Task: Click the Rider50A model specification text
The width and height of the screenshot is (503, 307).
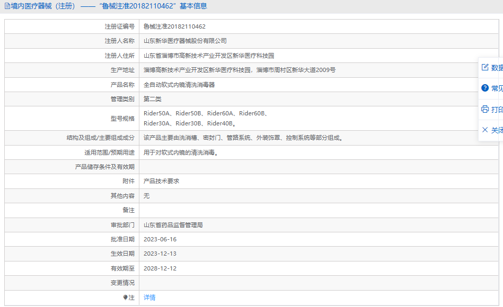Action: point(156,113)
